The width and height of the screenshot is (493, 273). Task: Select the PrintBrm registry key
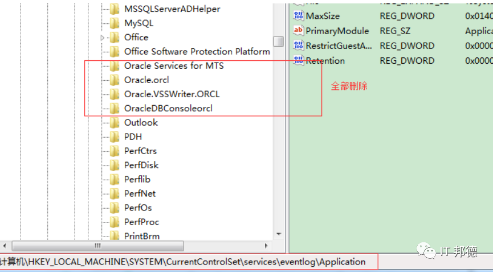(141, 236)
